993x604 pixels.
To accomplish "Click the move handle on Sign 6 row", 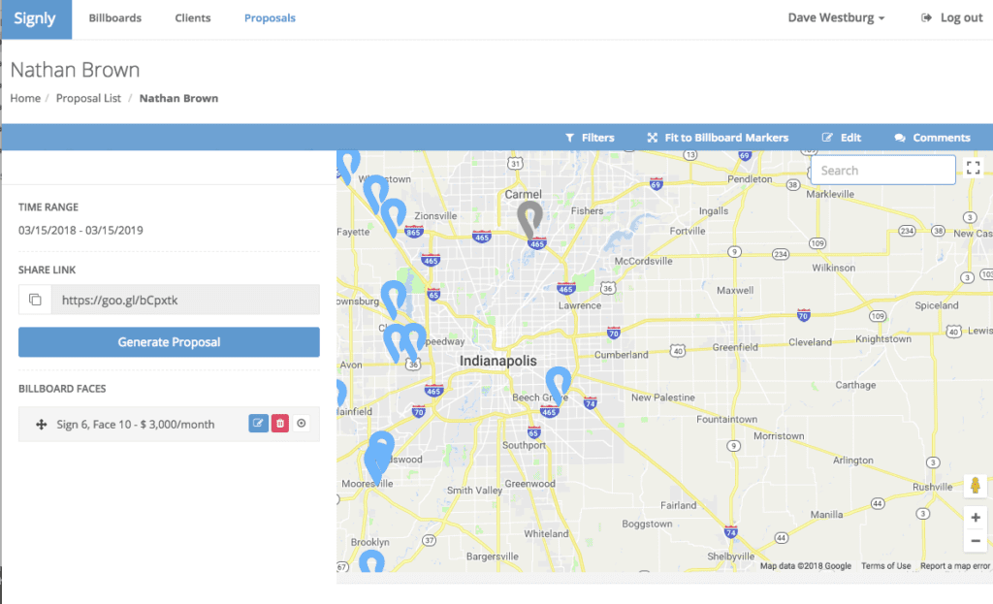I will point(42,425).
